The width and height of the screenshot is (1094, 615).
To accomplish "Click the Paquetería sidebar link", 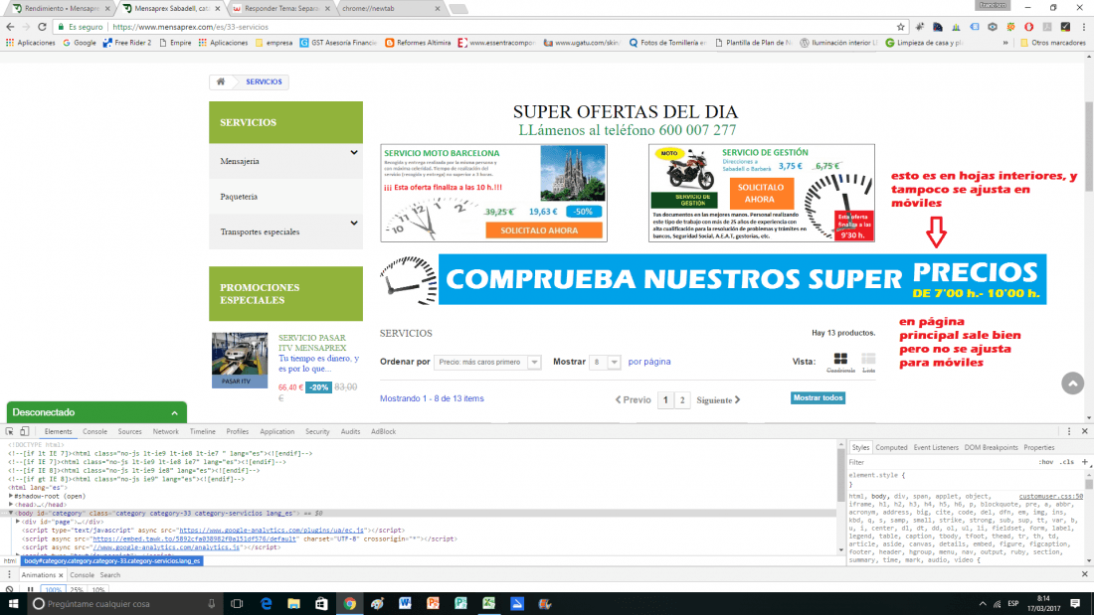I will click(x=239, y=197).
